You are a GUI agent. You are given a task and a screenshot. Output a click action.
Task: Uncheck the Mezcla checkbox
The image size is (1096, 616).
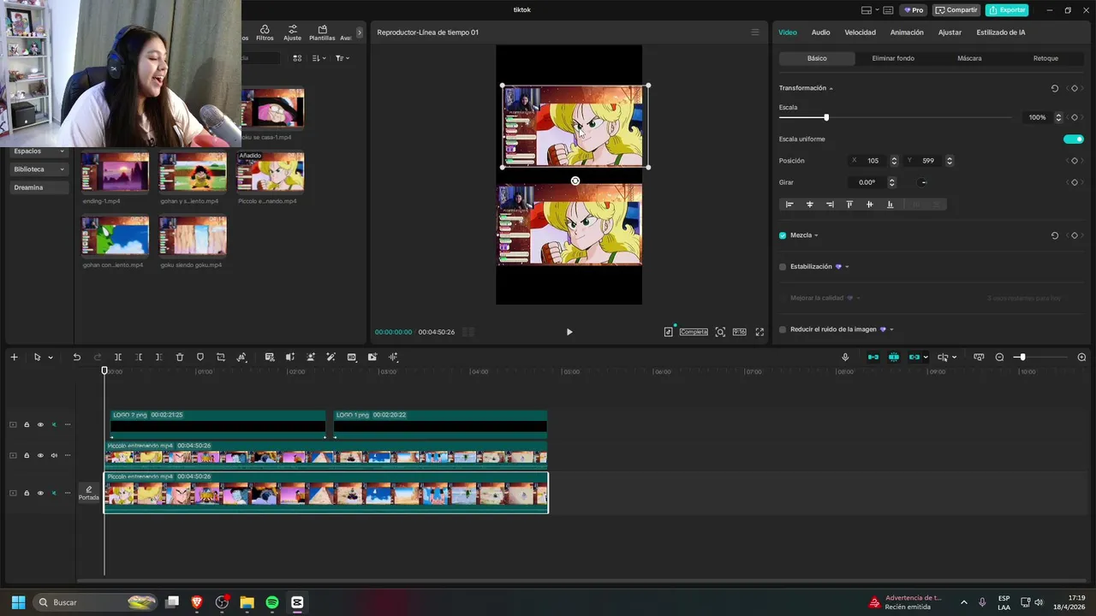pos(783,235)
